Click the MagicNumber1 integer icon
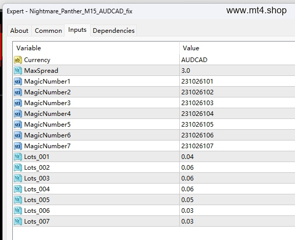Image resolution: width=295 pixels, height=240 pixels. pyautogui.click(x=18, y=82)
